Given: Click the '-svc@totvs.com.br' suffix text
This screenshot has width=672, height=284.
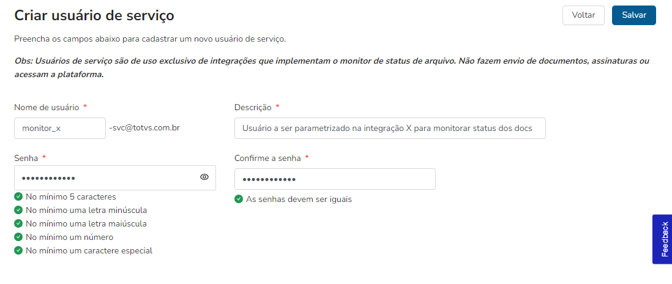Looking at the screenshot, I should (144, 128).
